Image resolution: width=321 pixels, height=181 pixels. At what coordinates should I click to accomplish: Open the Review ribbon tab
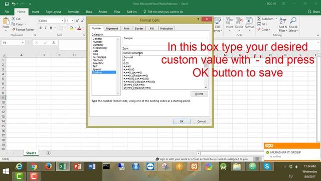tap(103, 12)
